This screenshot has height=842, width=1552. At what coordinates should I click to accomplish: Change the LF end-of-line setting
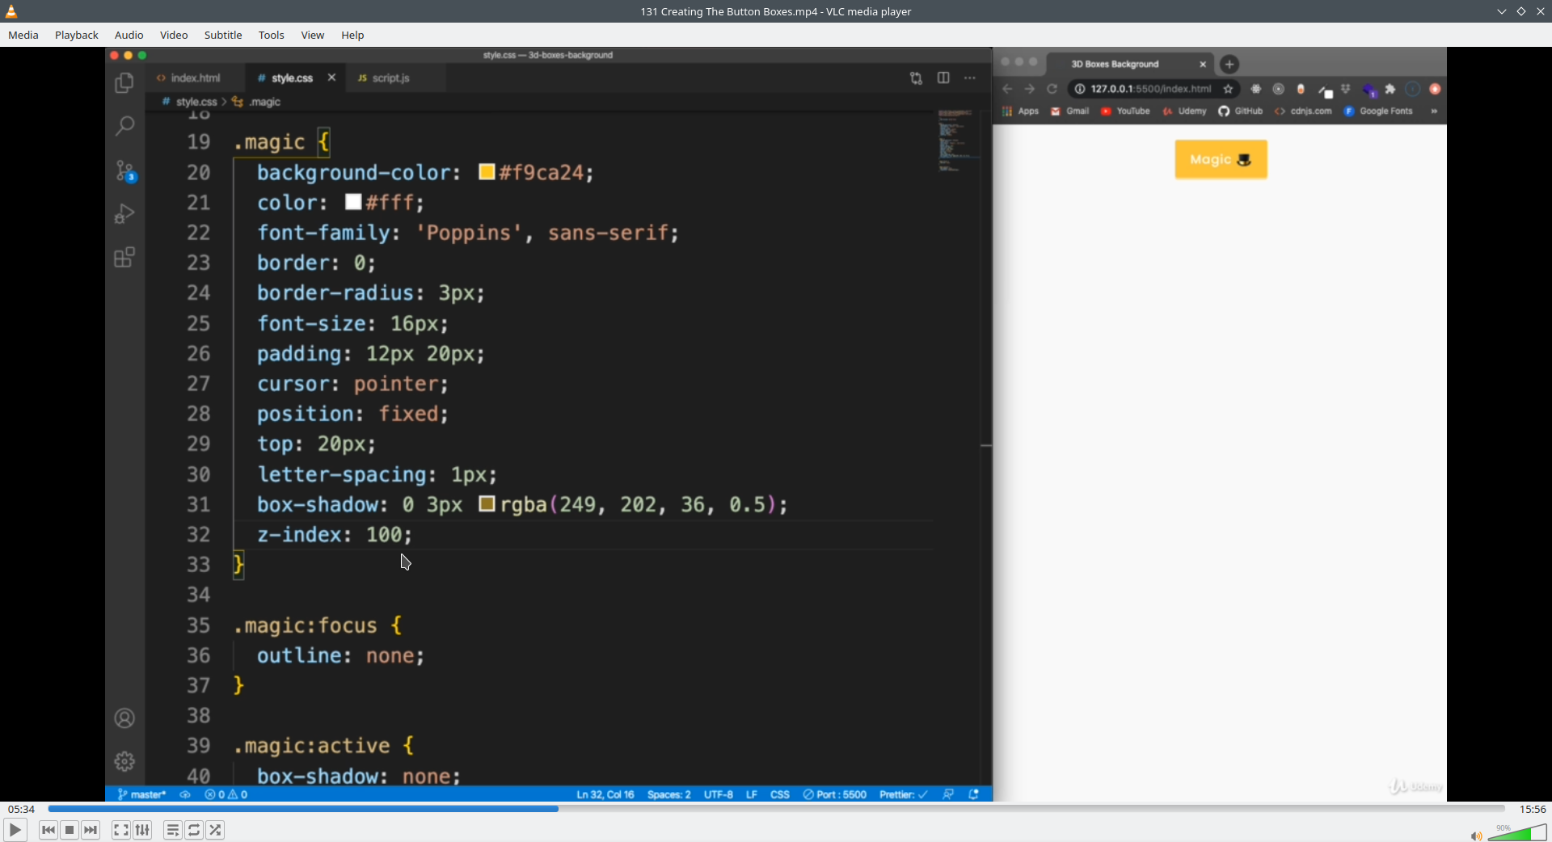point(752,794)
